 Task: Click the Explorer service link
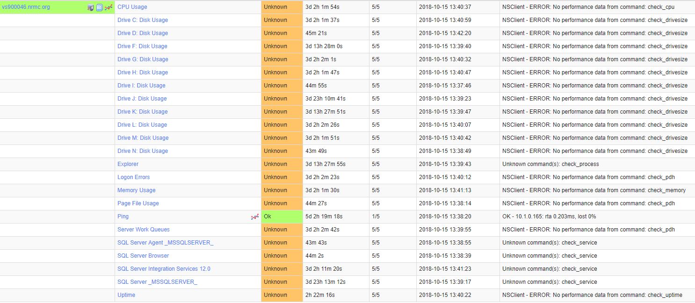(x=128, y=164)
